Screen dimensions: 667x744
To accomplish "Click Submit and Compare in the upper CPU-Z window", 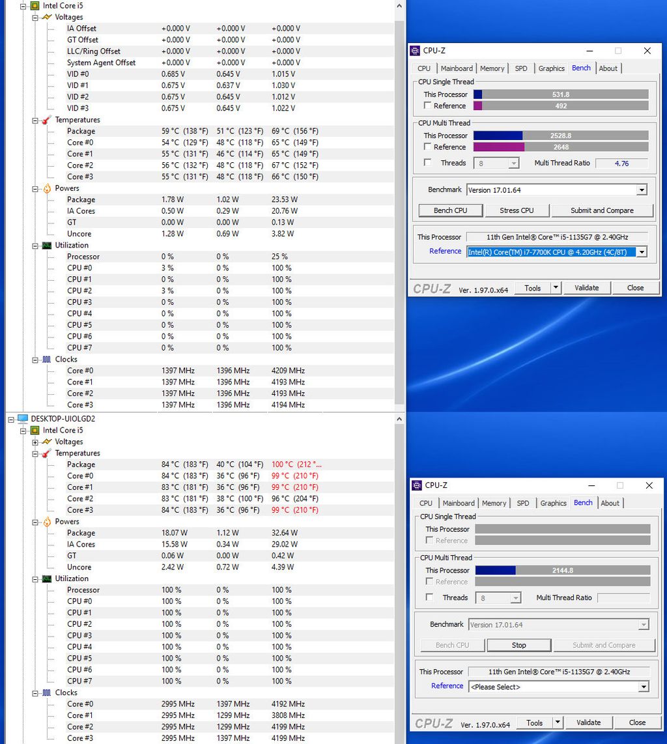I will (x=602, y=210).
